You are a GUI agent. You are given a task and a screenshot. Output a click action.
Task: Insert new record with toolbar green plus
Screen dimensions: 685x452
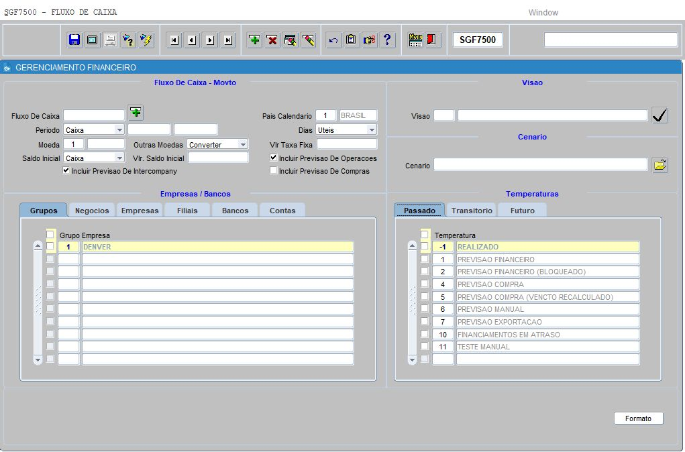[254, 40]
